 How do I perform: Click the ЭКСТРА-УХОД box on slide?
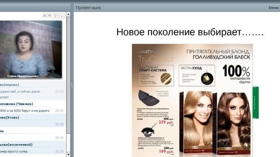[x=197, y=75]
